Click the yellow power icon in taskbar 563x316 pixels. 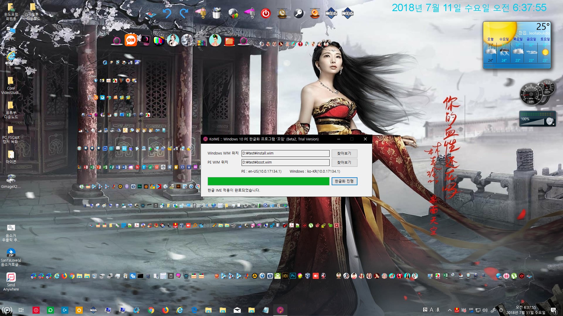[79, 310]
